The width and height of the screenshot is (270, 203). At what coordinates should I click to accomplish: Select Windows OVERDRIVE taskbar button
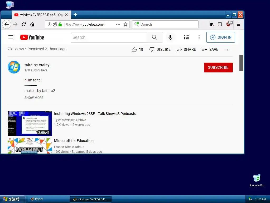[91, 199]
